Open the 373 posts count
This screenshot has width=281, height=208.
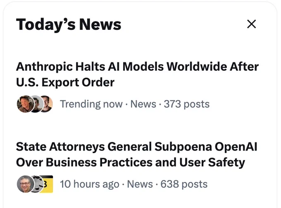(x=186, y=104)
